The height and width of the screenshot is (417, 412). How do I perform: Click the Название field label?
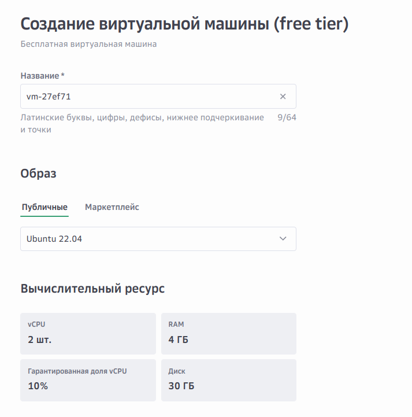coord(42,76)
